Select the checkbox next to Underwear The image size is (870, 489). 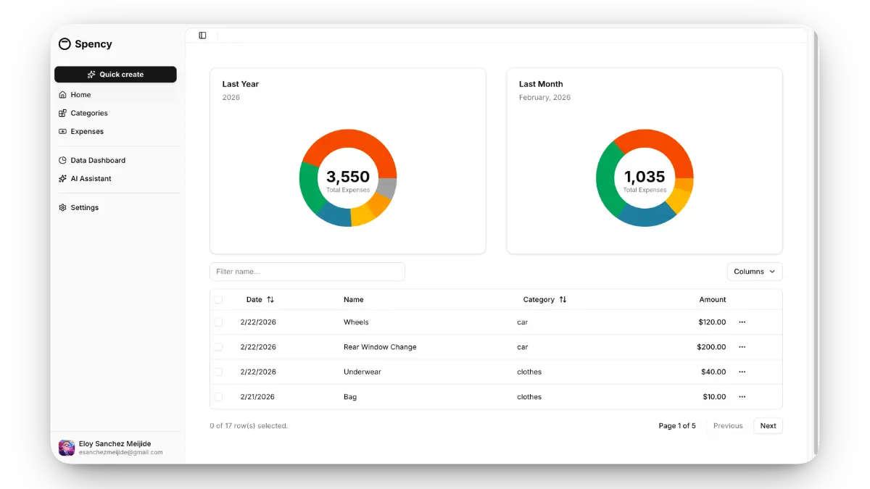click(x=218, y=372)
